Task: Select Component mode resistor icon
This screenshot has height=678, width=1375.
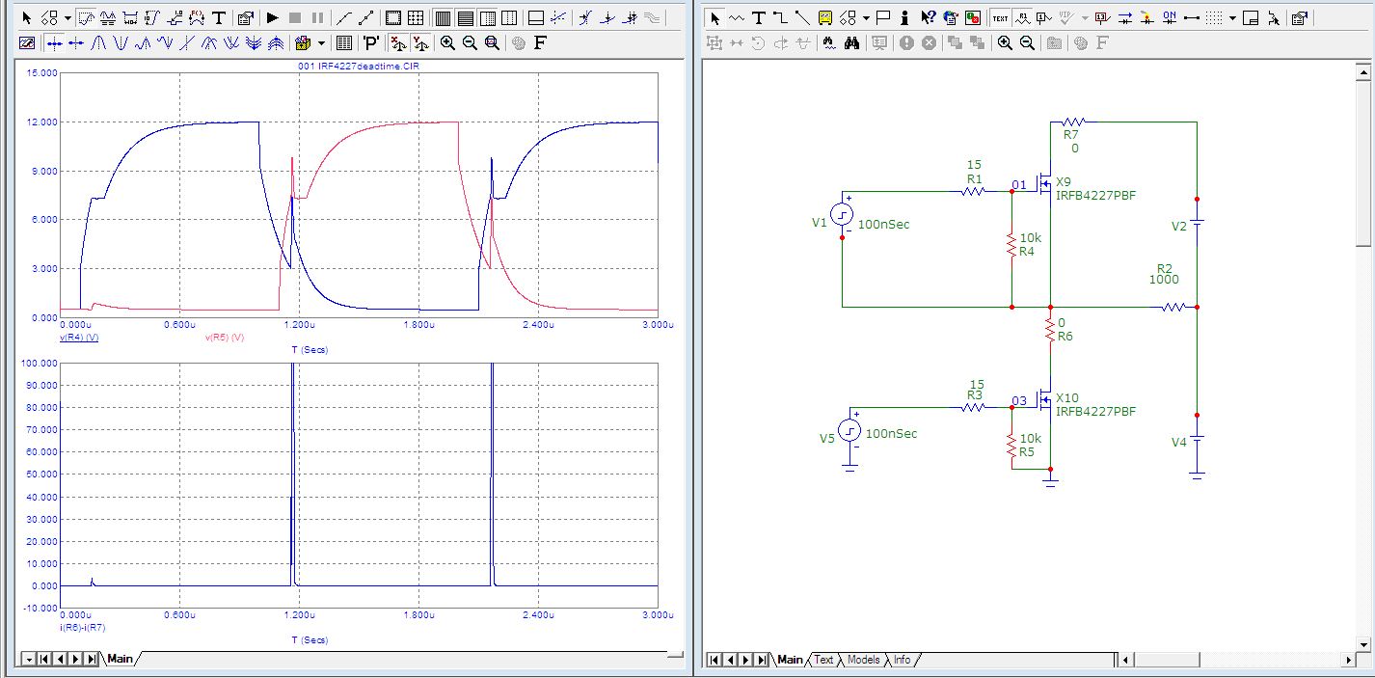Action: point(737,17)
